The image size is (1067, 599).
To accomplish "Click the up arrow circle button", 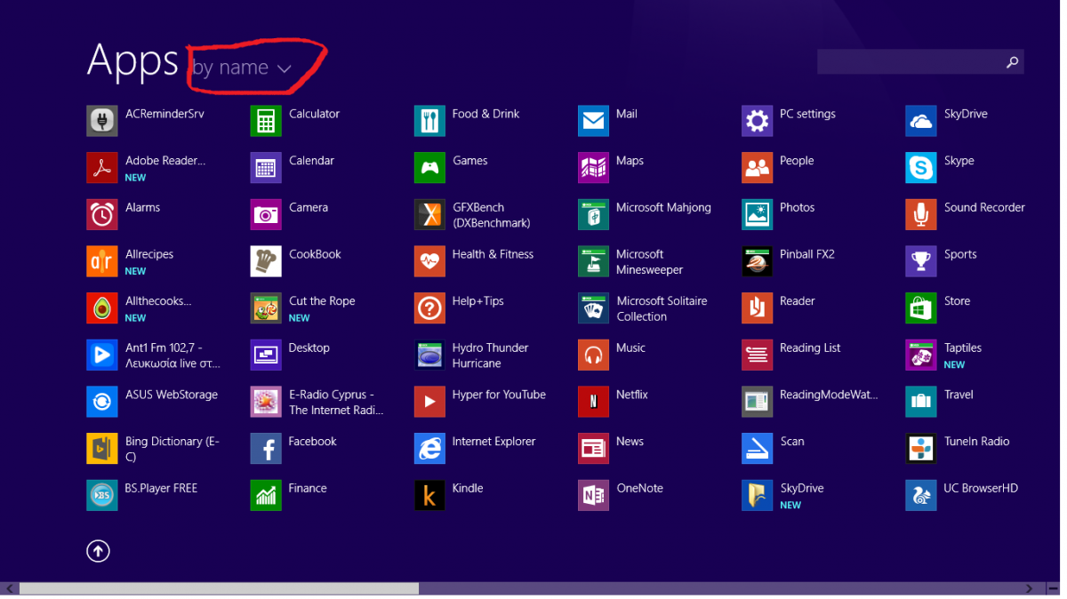I will click(x=98, y=551).
